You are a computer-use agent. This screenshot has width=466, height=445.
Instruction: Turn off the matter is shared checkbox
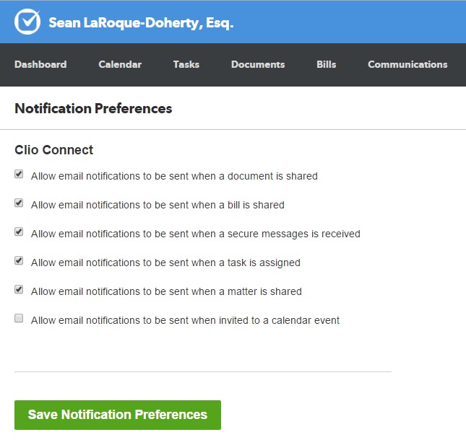[19, 290]
